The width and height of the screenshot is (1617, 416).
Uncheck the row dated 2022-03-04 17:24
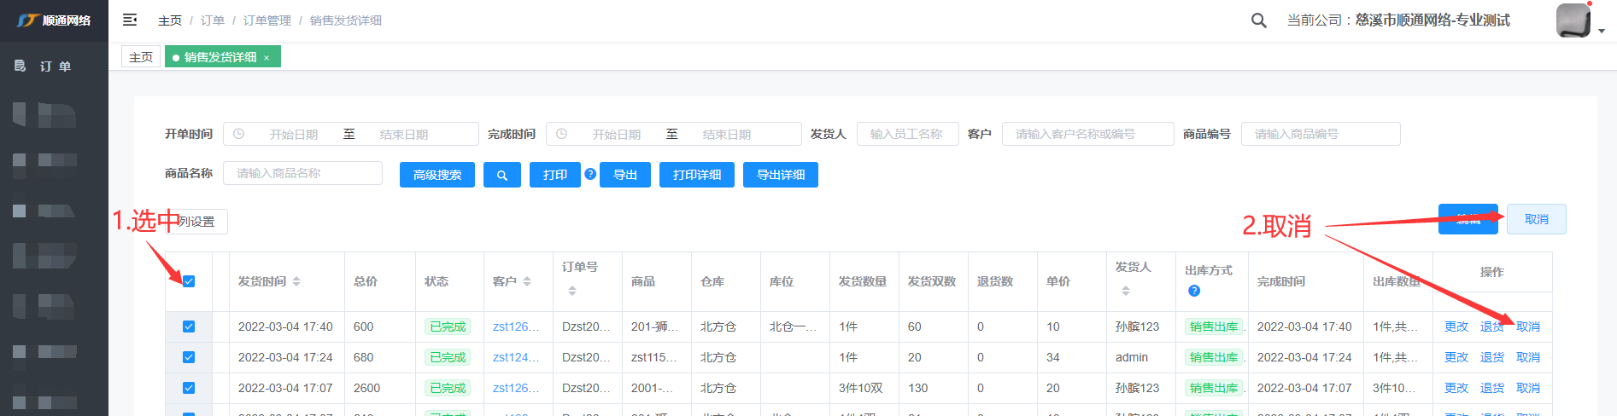tap(189, 357)
